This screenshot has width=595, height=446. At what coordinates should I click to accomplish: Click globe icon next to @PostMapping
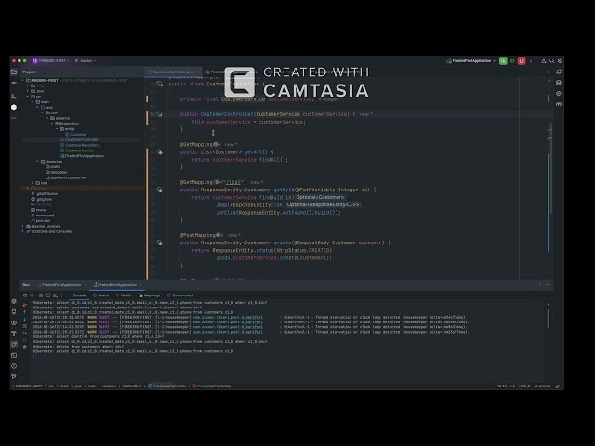click(218, 235)
